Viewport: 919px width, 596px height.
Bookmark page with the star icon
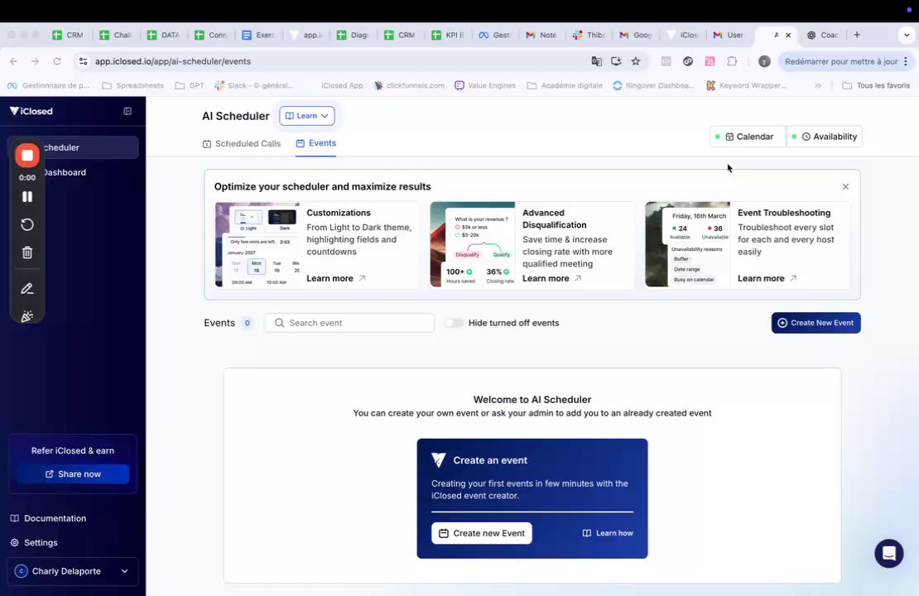click(635, 61)
